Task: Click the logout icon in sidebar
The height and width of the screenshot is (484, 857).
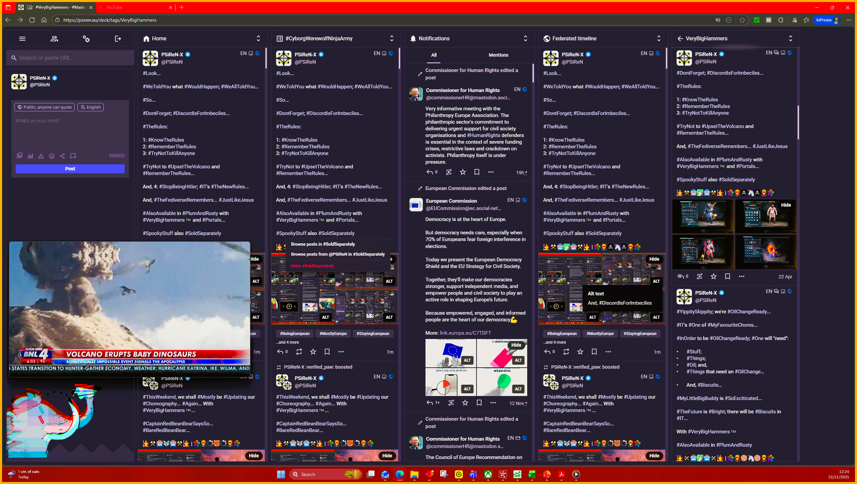Action: pyautogui.click(x=118, y=39)
